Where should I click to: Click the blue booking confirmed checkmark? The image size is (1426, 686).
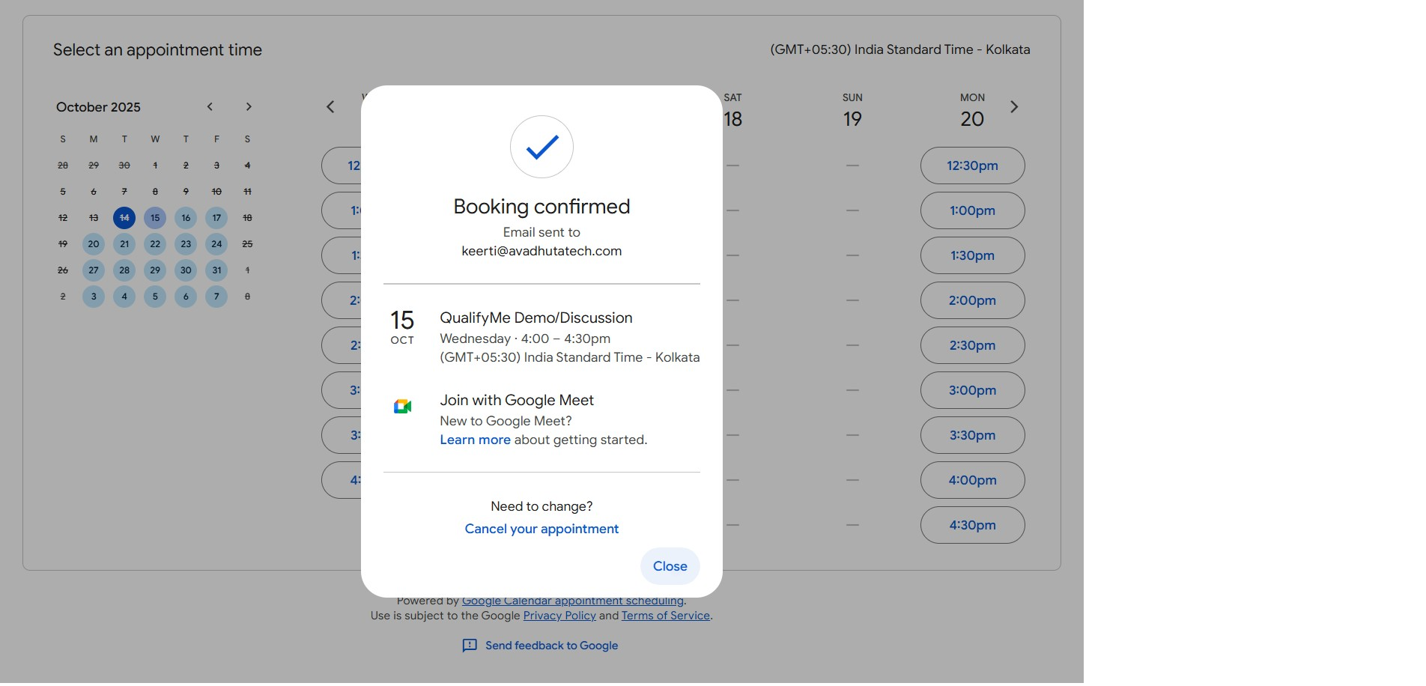pos(541,147)
